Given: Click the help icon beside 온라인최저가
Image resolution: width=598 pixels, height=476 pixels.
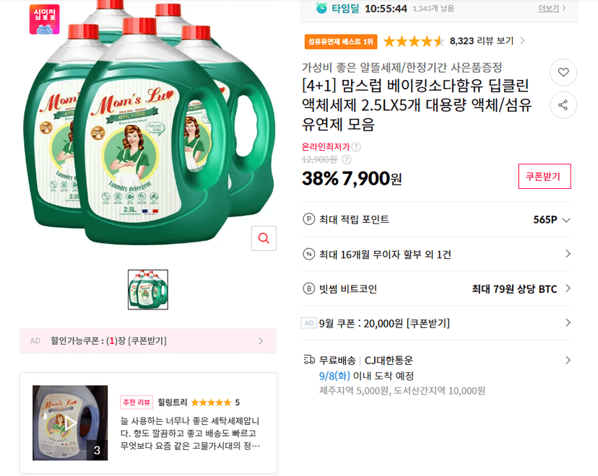Looking at the screenshot, I should coord(356,147).
